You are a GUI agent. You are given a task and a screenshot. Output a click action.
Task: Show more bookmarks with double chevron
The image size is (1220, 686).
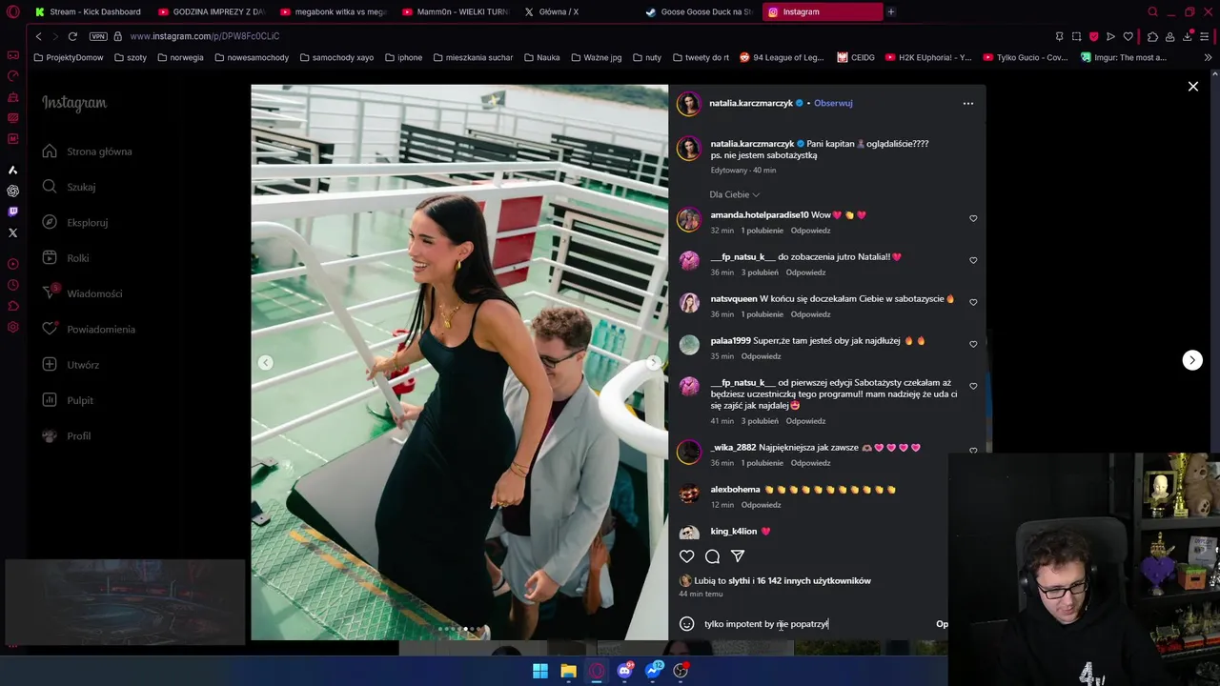pyautogui.click(x=1208, y=57)
